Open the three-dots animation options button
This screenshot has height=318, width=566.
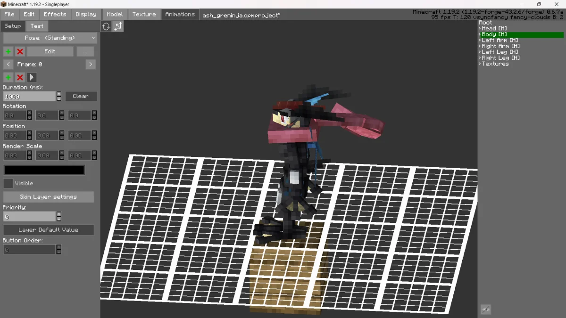[85, 51]
